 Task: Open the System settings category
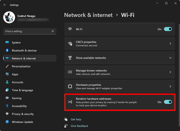coord(30,43)
